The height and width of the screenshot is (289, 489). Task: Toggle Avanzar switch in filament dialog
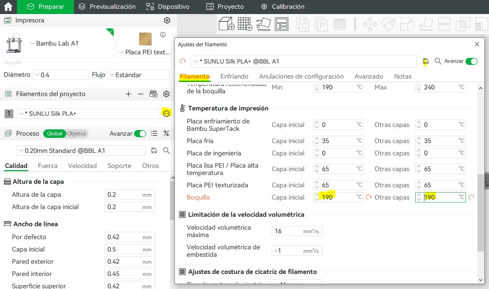click(x=471, y=61)
